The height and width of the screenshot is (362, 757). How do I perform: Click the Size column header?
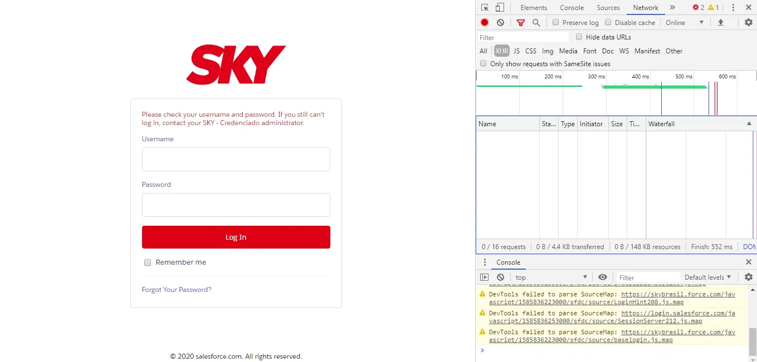[x=617, y=123]
